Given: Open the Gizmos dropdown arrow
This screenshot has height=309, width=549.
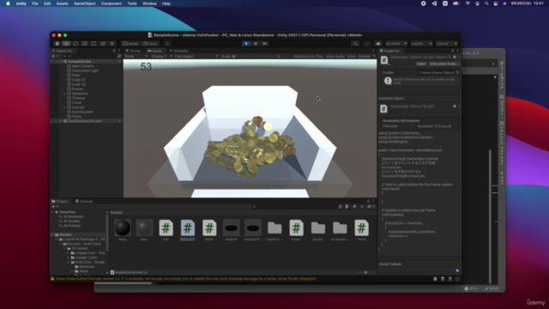Looking at the screenshot, I should click(374, 57).
